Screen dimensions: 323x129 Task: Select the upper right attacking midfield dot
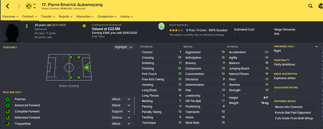pos(79,57)
